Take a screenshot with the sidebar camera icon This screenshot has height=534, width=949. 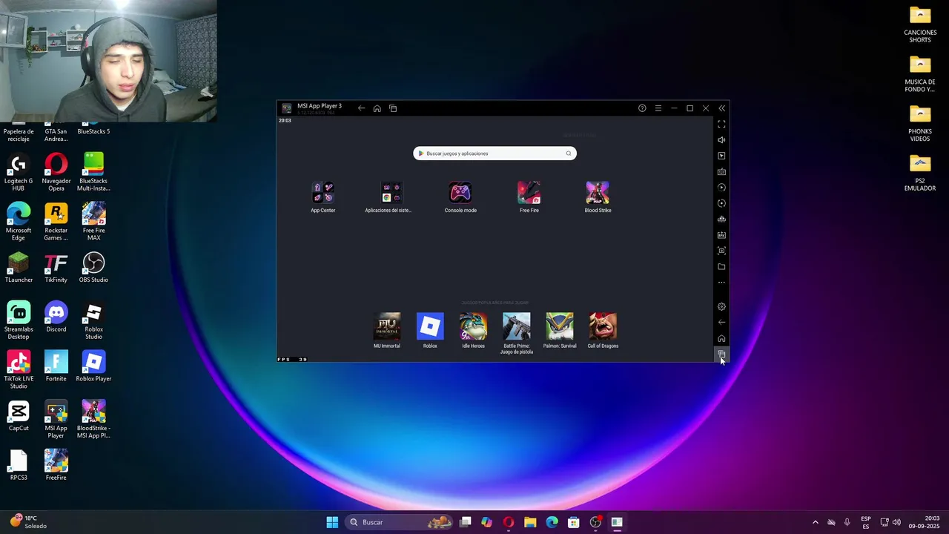721,251
